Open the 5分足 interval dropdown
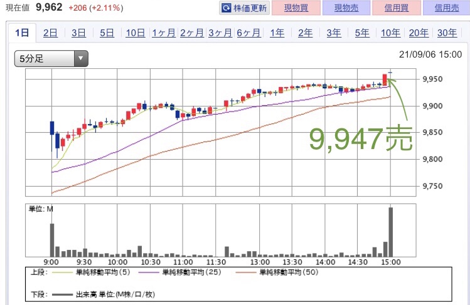Viewport: 470px width, 305px height. click(x=51, y=59)
